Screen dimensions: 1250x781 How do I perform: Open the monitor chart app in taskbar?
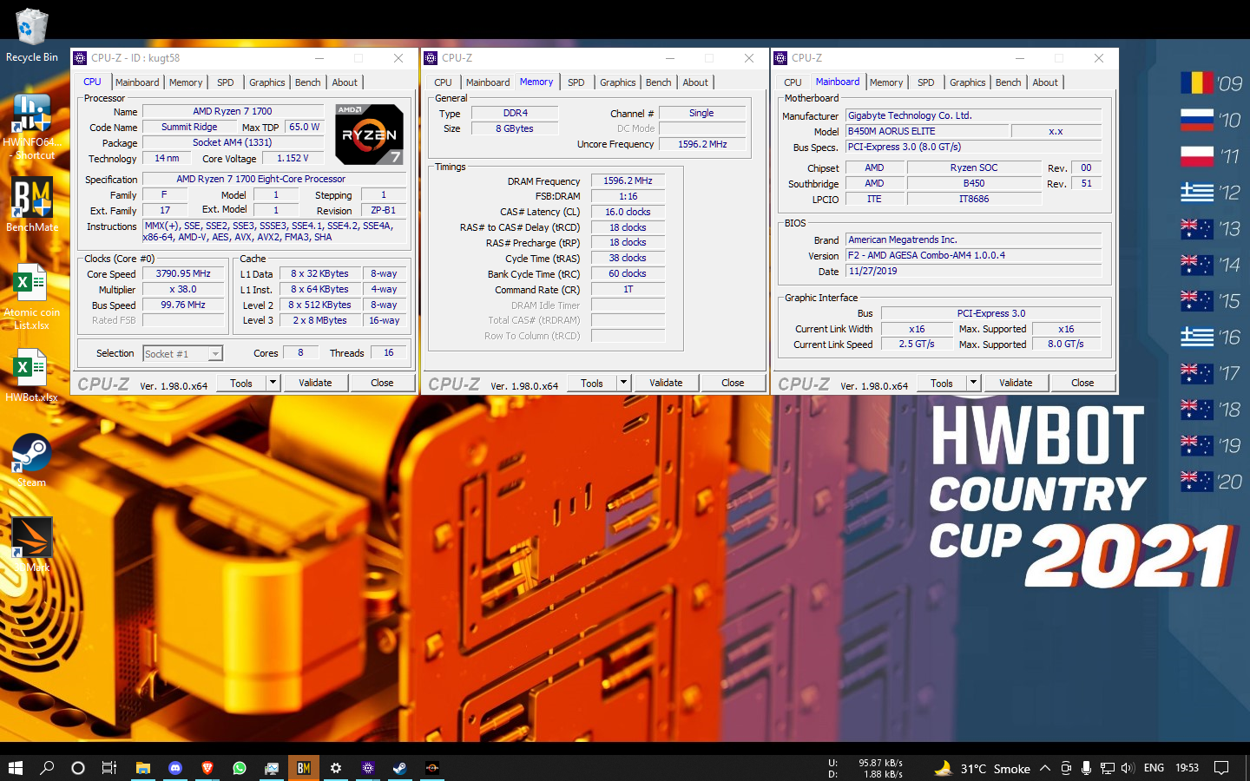click(272, 768)
